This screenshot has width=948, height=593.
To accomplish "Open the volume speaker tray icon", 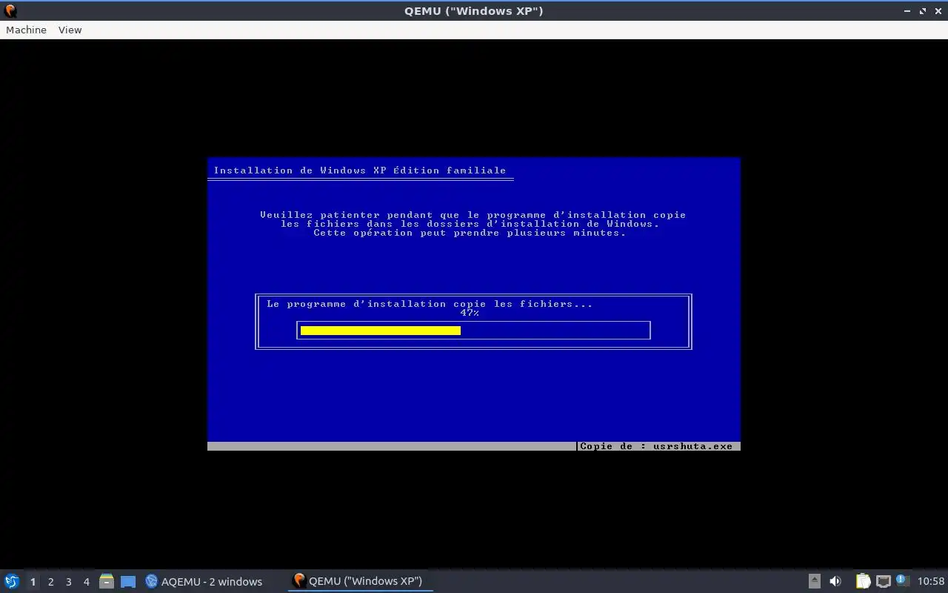I will pyautogui.click(x=835, y=581).
